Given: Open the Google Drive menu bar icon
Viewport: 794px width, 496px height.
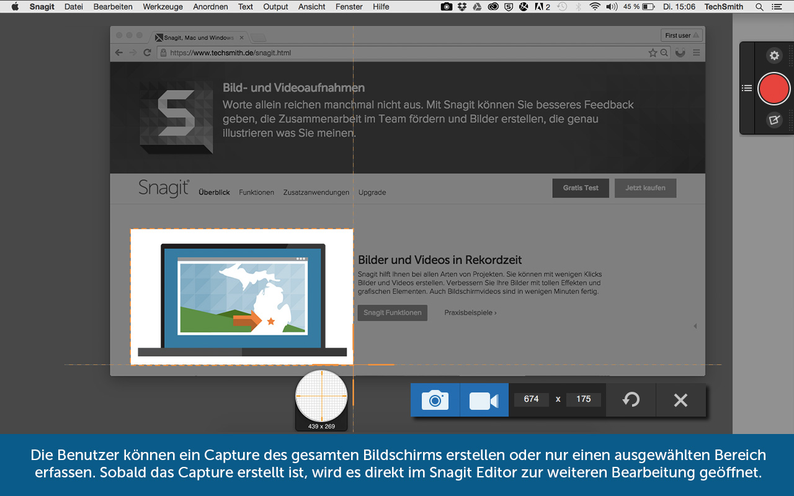Looking at the screenshot, I should [x=477, y=7].
